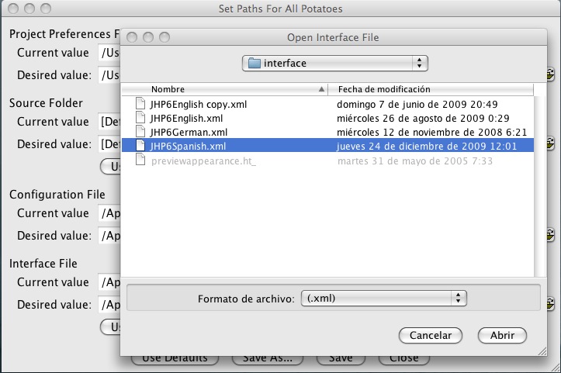The height and width of the screenshot is (373, 561).
Task: Click the Formato de archivo label
Action: [246, 299]
